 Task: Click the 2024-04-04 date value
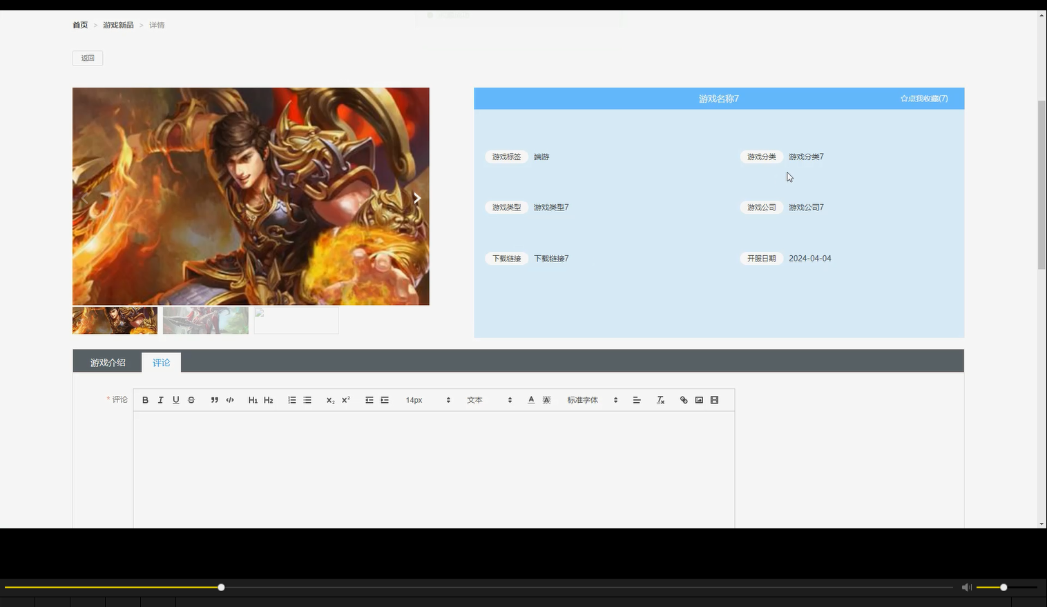pyautogui.click(x=810, y=259)
